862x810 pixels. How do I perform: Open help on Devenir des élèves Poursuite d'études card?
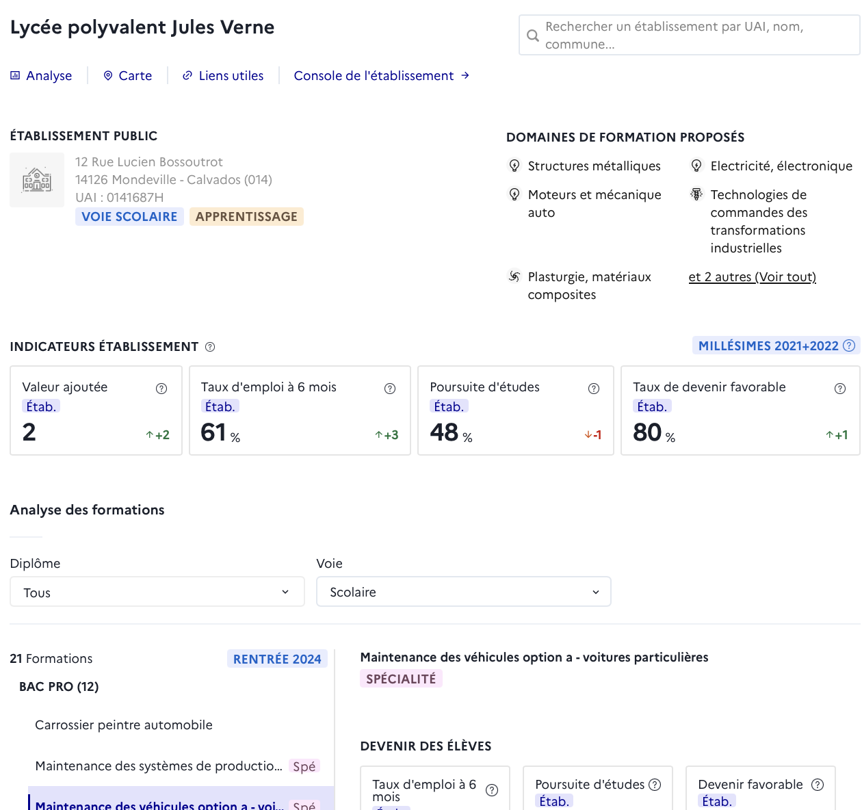pos(655,785)
